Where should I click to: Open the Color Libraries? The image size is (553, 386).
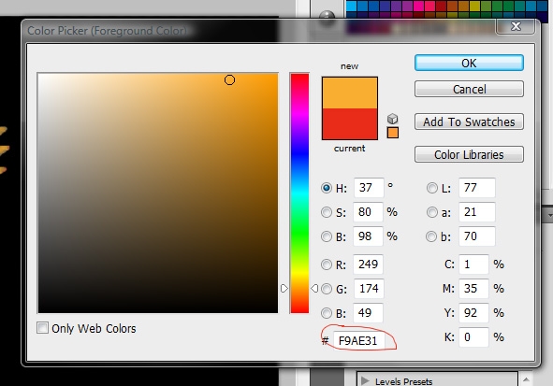pos(469,154)
